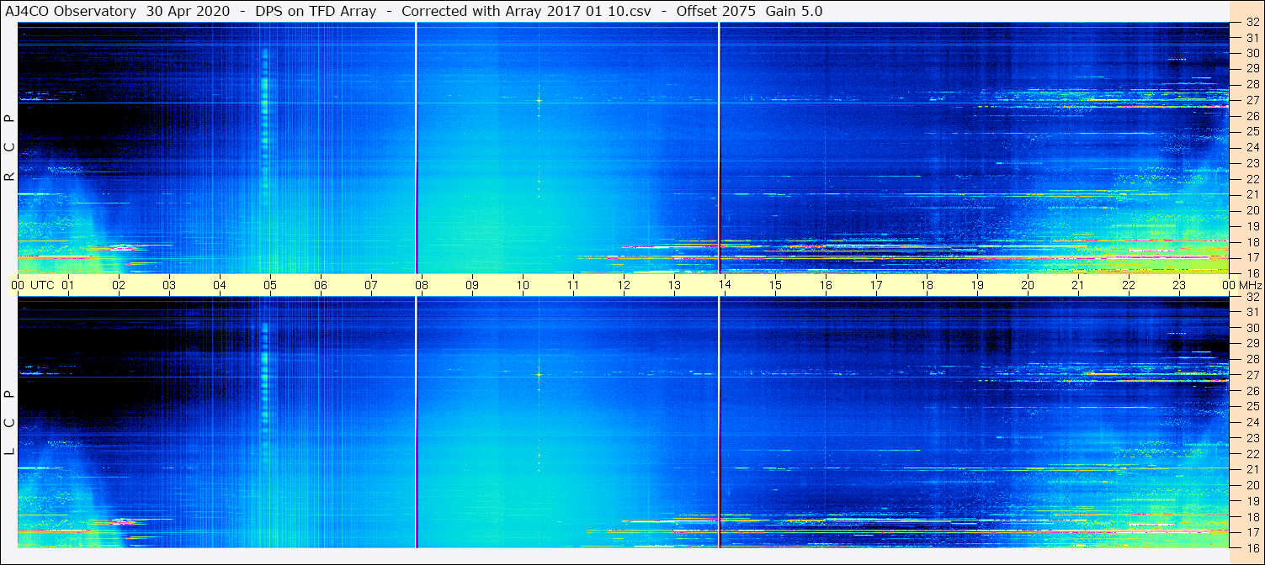
Task: Select the 16 hour tick label on time axis
Action: (826, 286)
